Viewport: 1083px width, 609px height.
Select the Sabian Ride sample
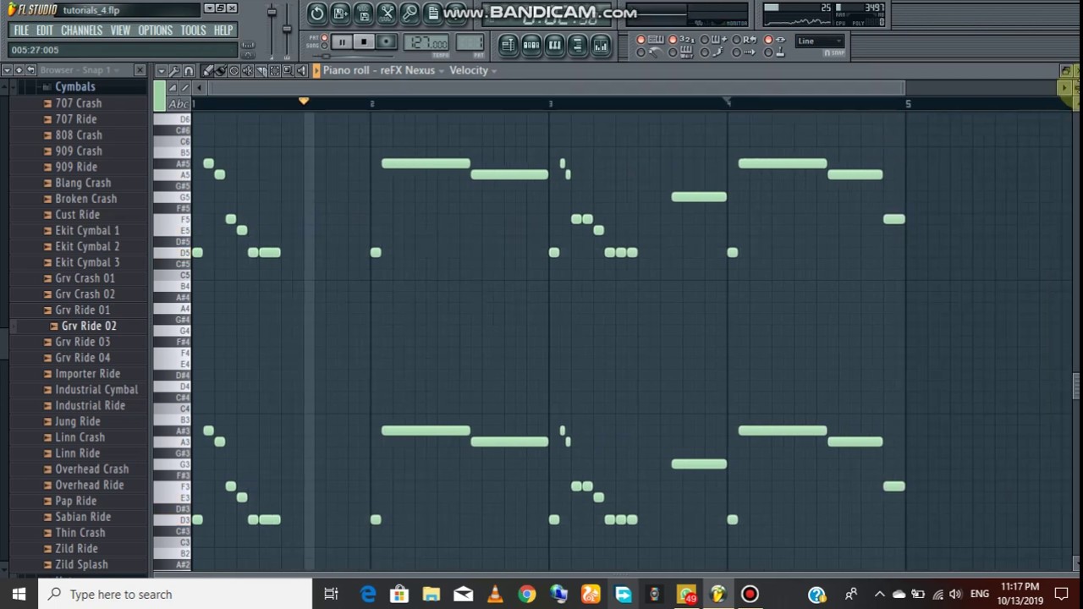tap(83, 517)
